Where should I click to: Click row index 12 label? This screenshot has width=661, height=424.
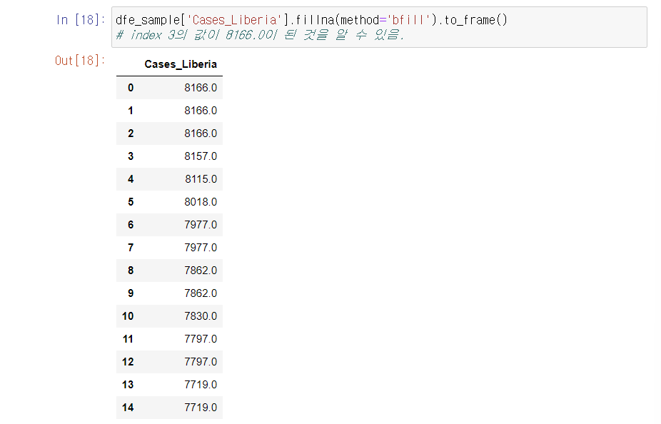[x=128, y=362]
